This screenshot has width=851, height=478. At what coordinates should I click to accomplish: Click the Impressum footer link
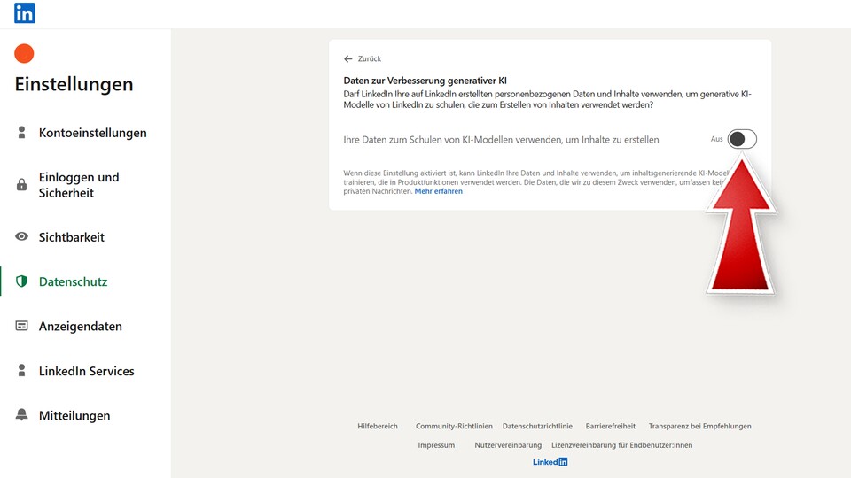[436, 445]
